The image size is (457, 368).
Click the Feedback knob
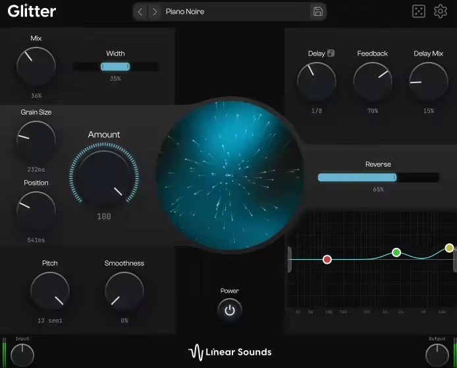373,82
